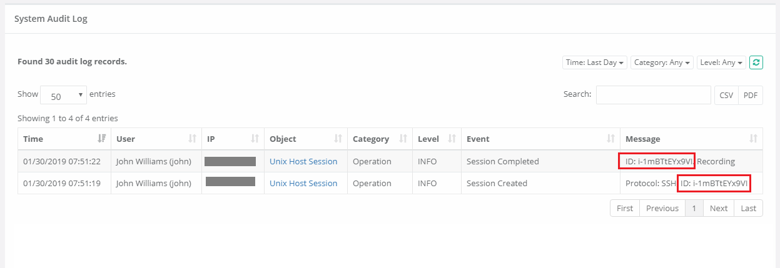
Task: Go to the Next page
Action: click(x=719, y=209)
